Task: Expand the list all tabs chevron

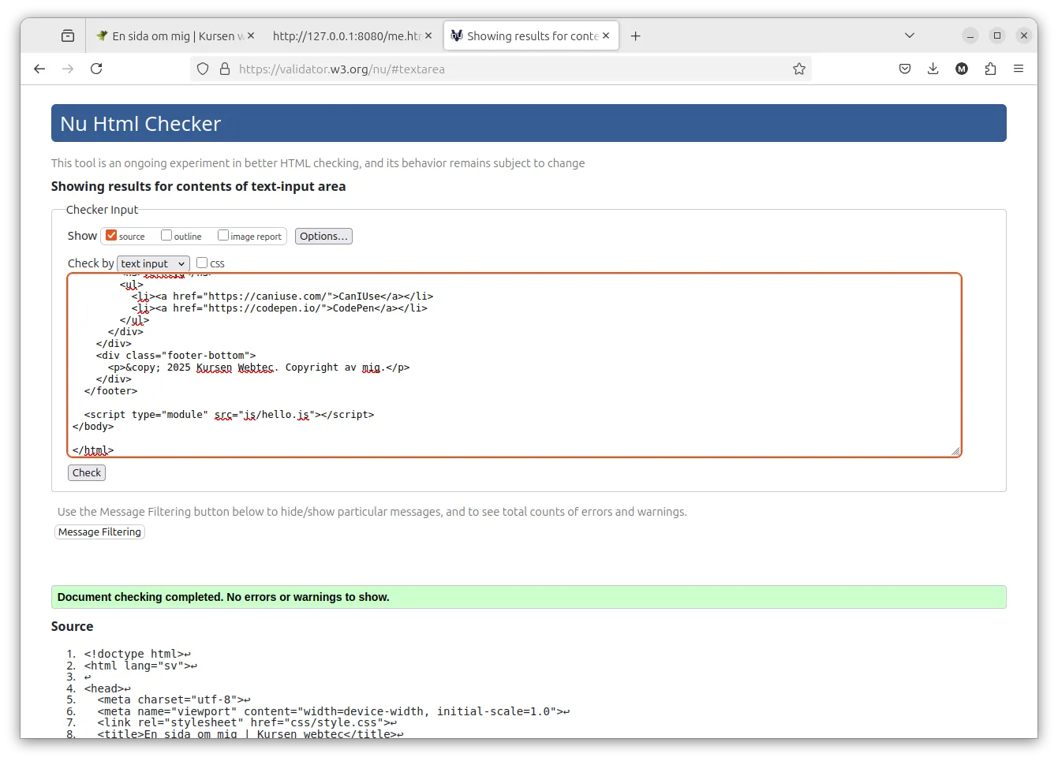Action: 910,35
